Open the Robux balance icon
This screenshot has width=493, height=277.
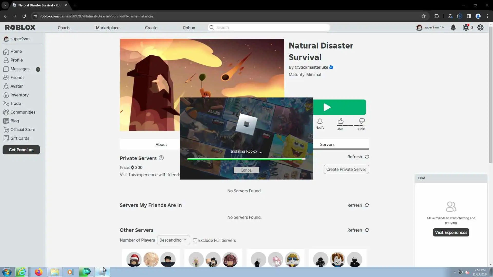click(466, 27)
